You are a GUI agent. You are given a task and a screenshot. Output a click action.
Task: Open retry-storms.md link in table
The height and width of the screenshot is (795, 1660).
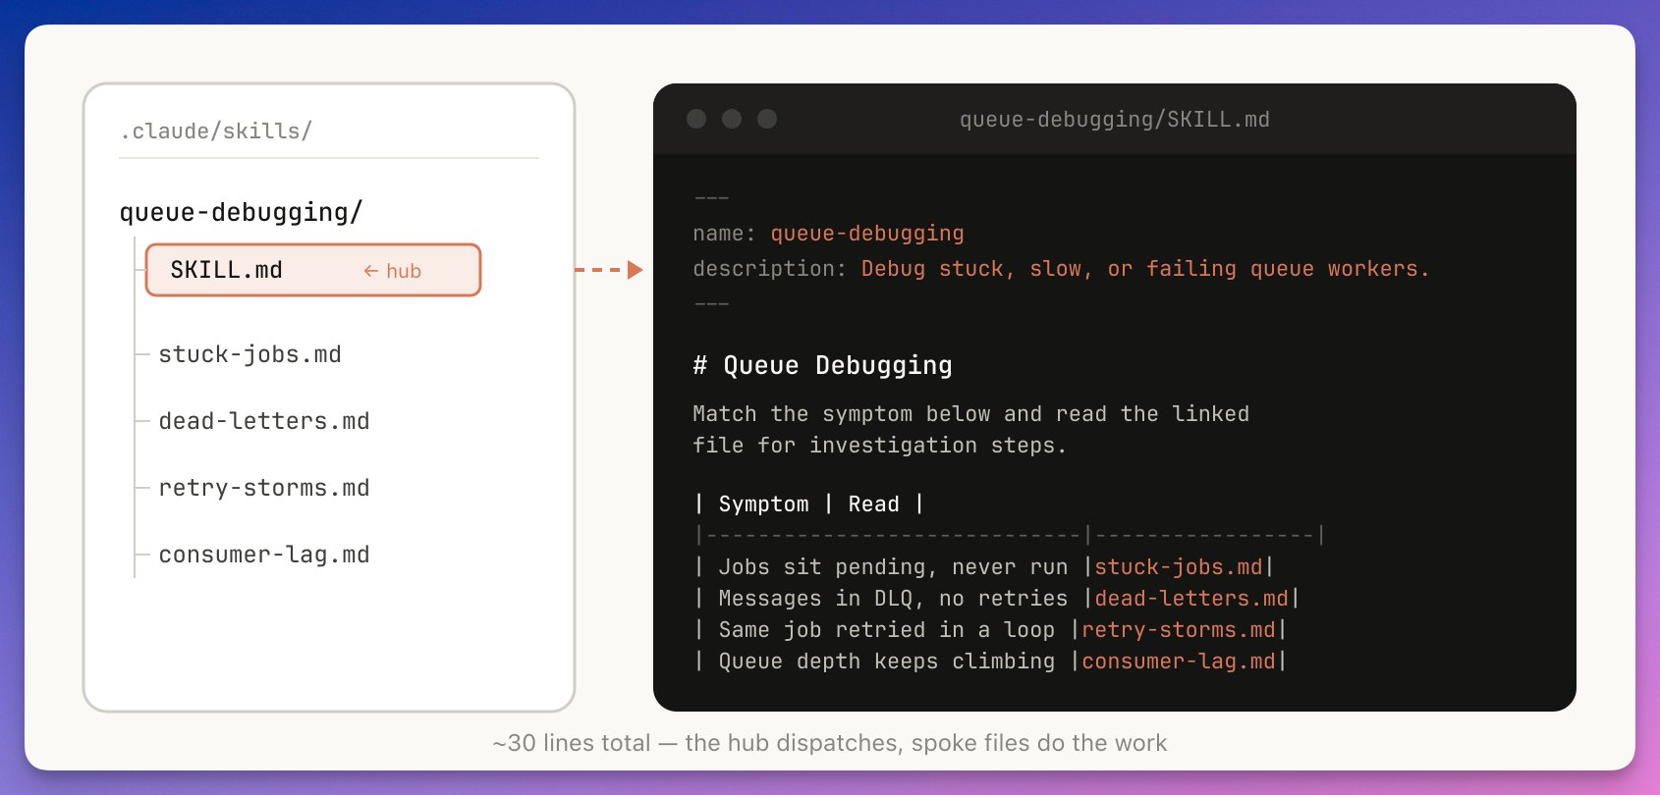(x=1178, y=630)
